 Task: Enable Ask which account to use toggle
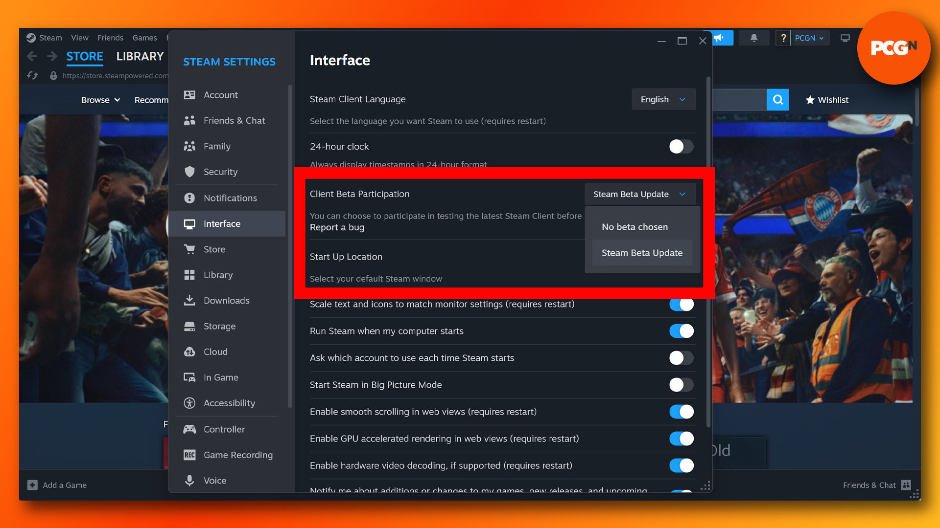(x=681, y=358)
